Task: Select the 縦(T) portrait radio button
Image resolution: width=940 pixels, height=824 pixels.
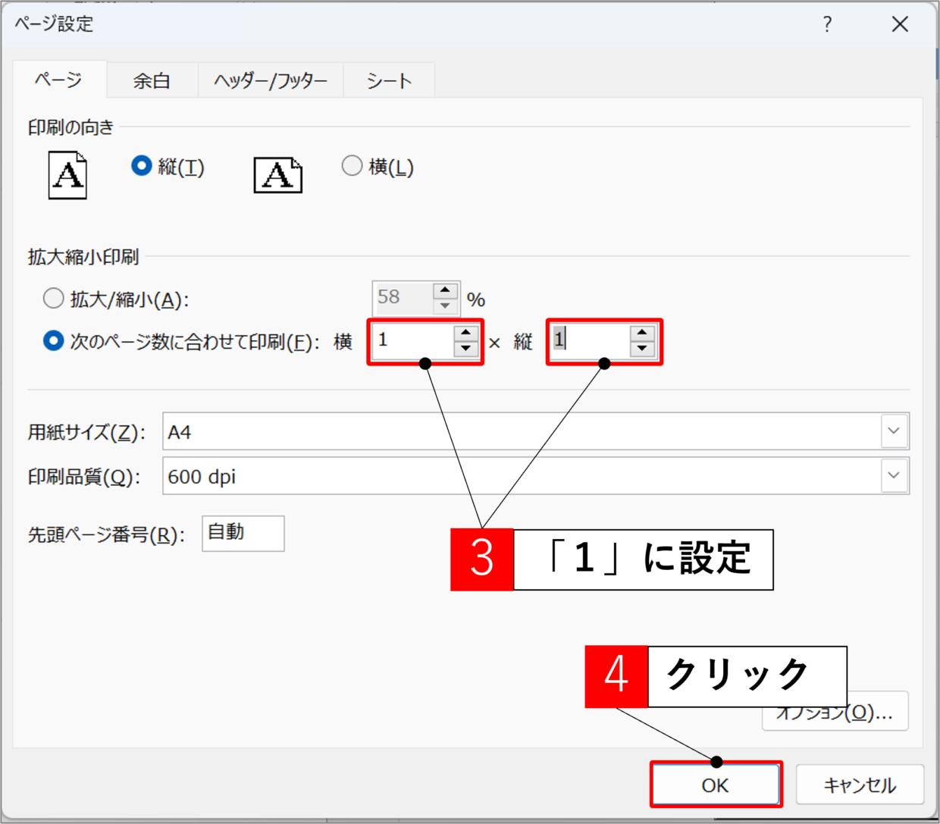Action: (142, 166)
